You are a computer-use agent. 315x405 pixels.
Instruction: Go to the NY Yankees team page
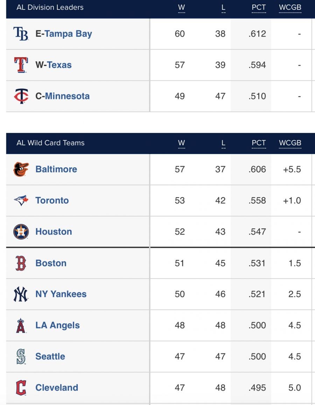pyautogui.click(x=61, y=294)
